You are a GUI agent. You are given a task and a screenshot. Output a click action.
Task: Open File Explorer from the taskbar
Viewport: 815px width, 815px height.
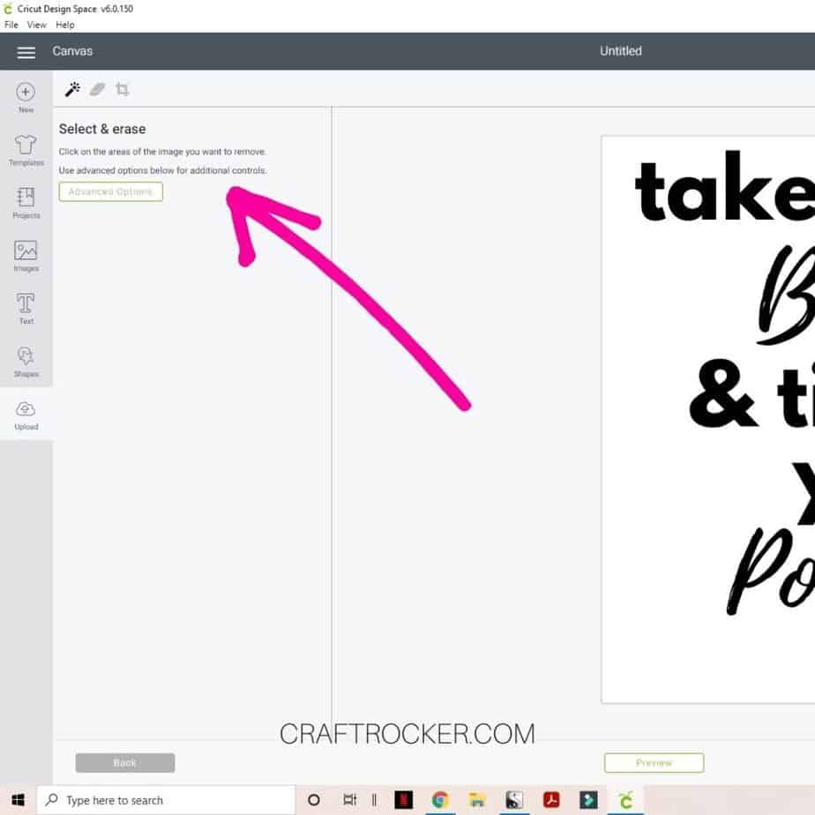pyautogui.click(x=476, y=800)
